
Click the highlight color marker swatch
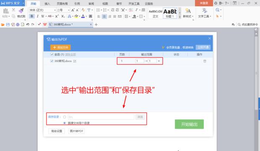pyautogui.click(x=76, y=16)
